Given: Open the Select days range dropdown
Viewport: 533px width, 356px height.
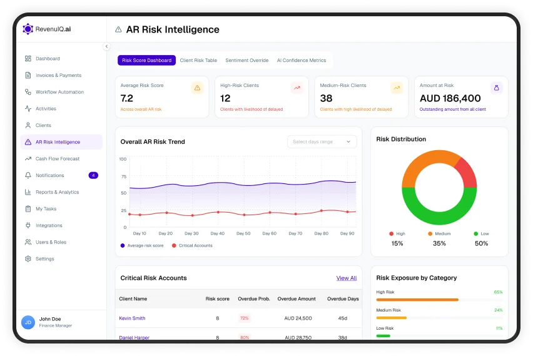Looking at the screenshot, I should click(x=322, y=141).
